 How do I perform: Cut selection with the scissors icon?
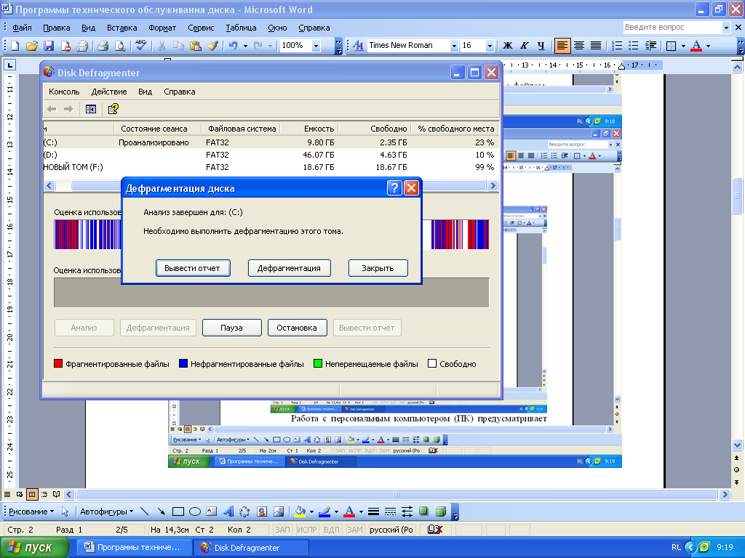coord(162,46)
